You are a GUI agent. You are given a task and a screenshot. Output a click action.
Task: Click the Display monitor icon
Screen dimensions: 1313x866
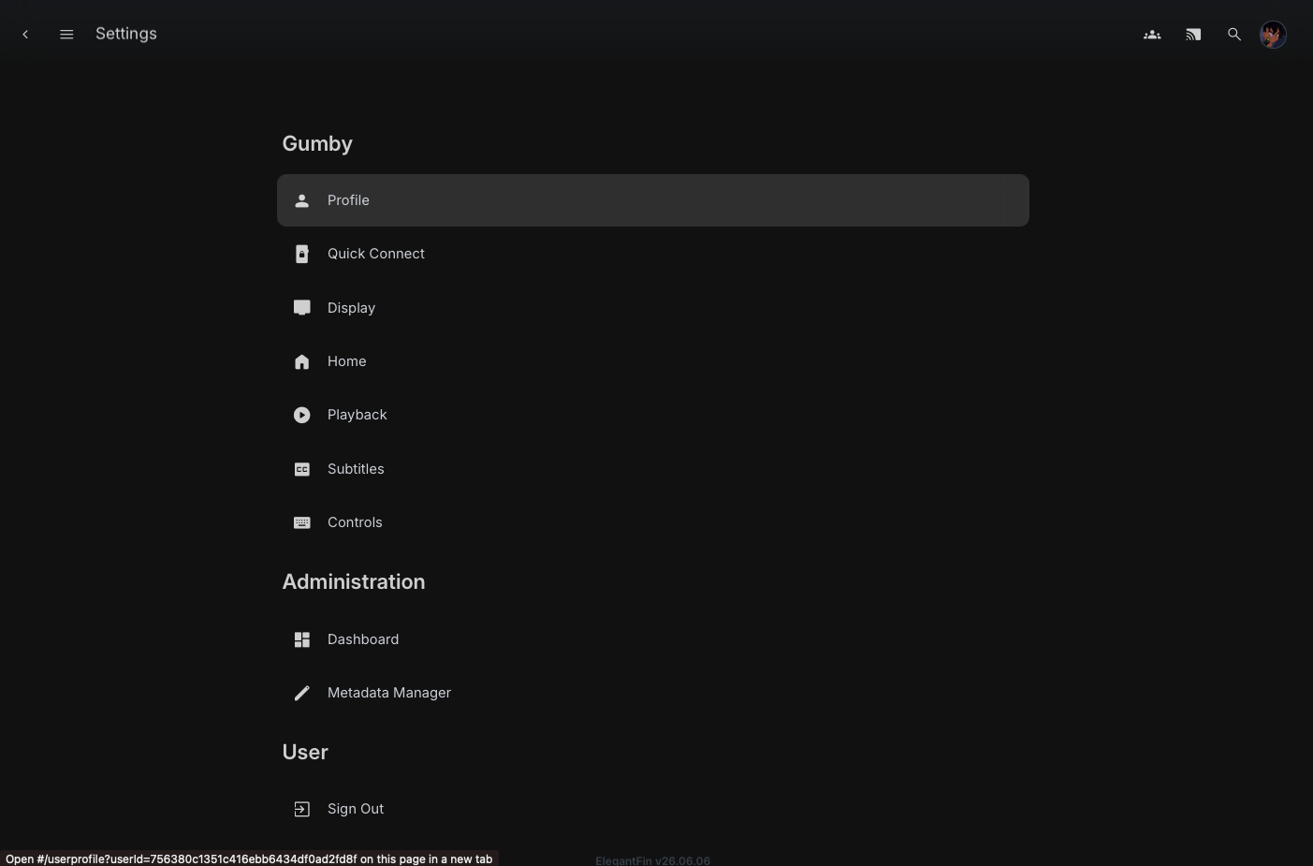tap(302, 308)
